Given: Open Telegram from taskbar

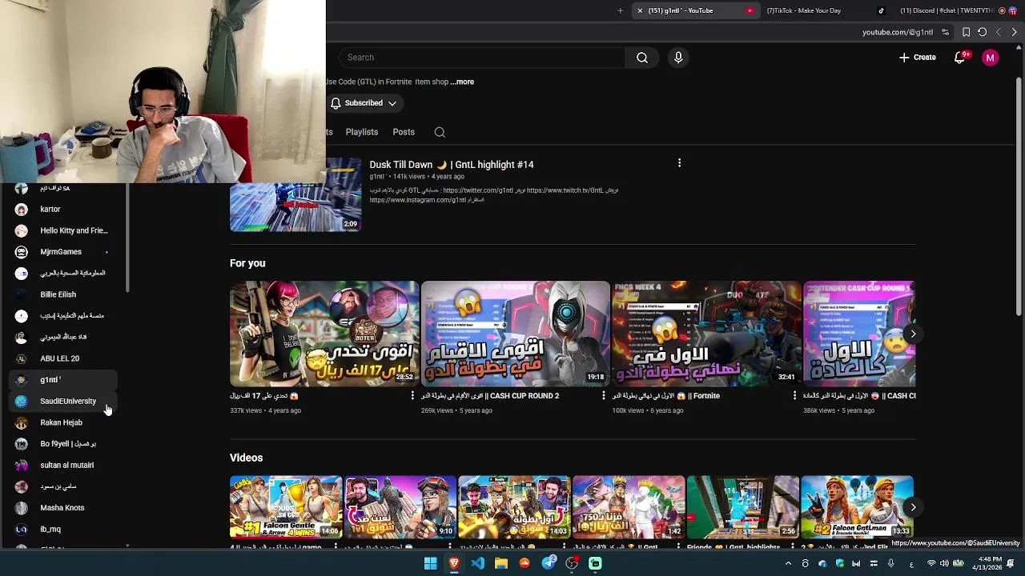Looking at the screenshot, I should [549, 563].
